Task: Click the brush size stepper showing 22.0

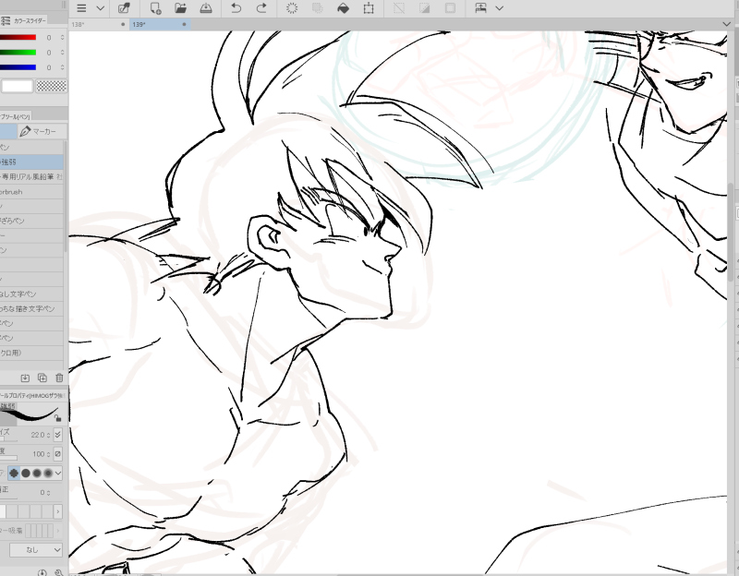Action: [x=49, y=435]
